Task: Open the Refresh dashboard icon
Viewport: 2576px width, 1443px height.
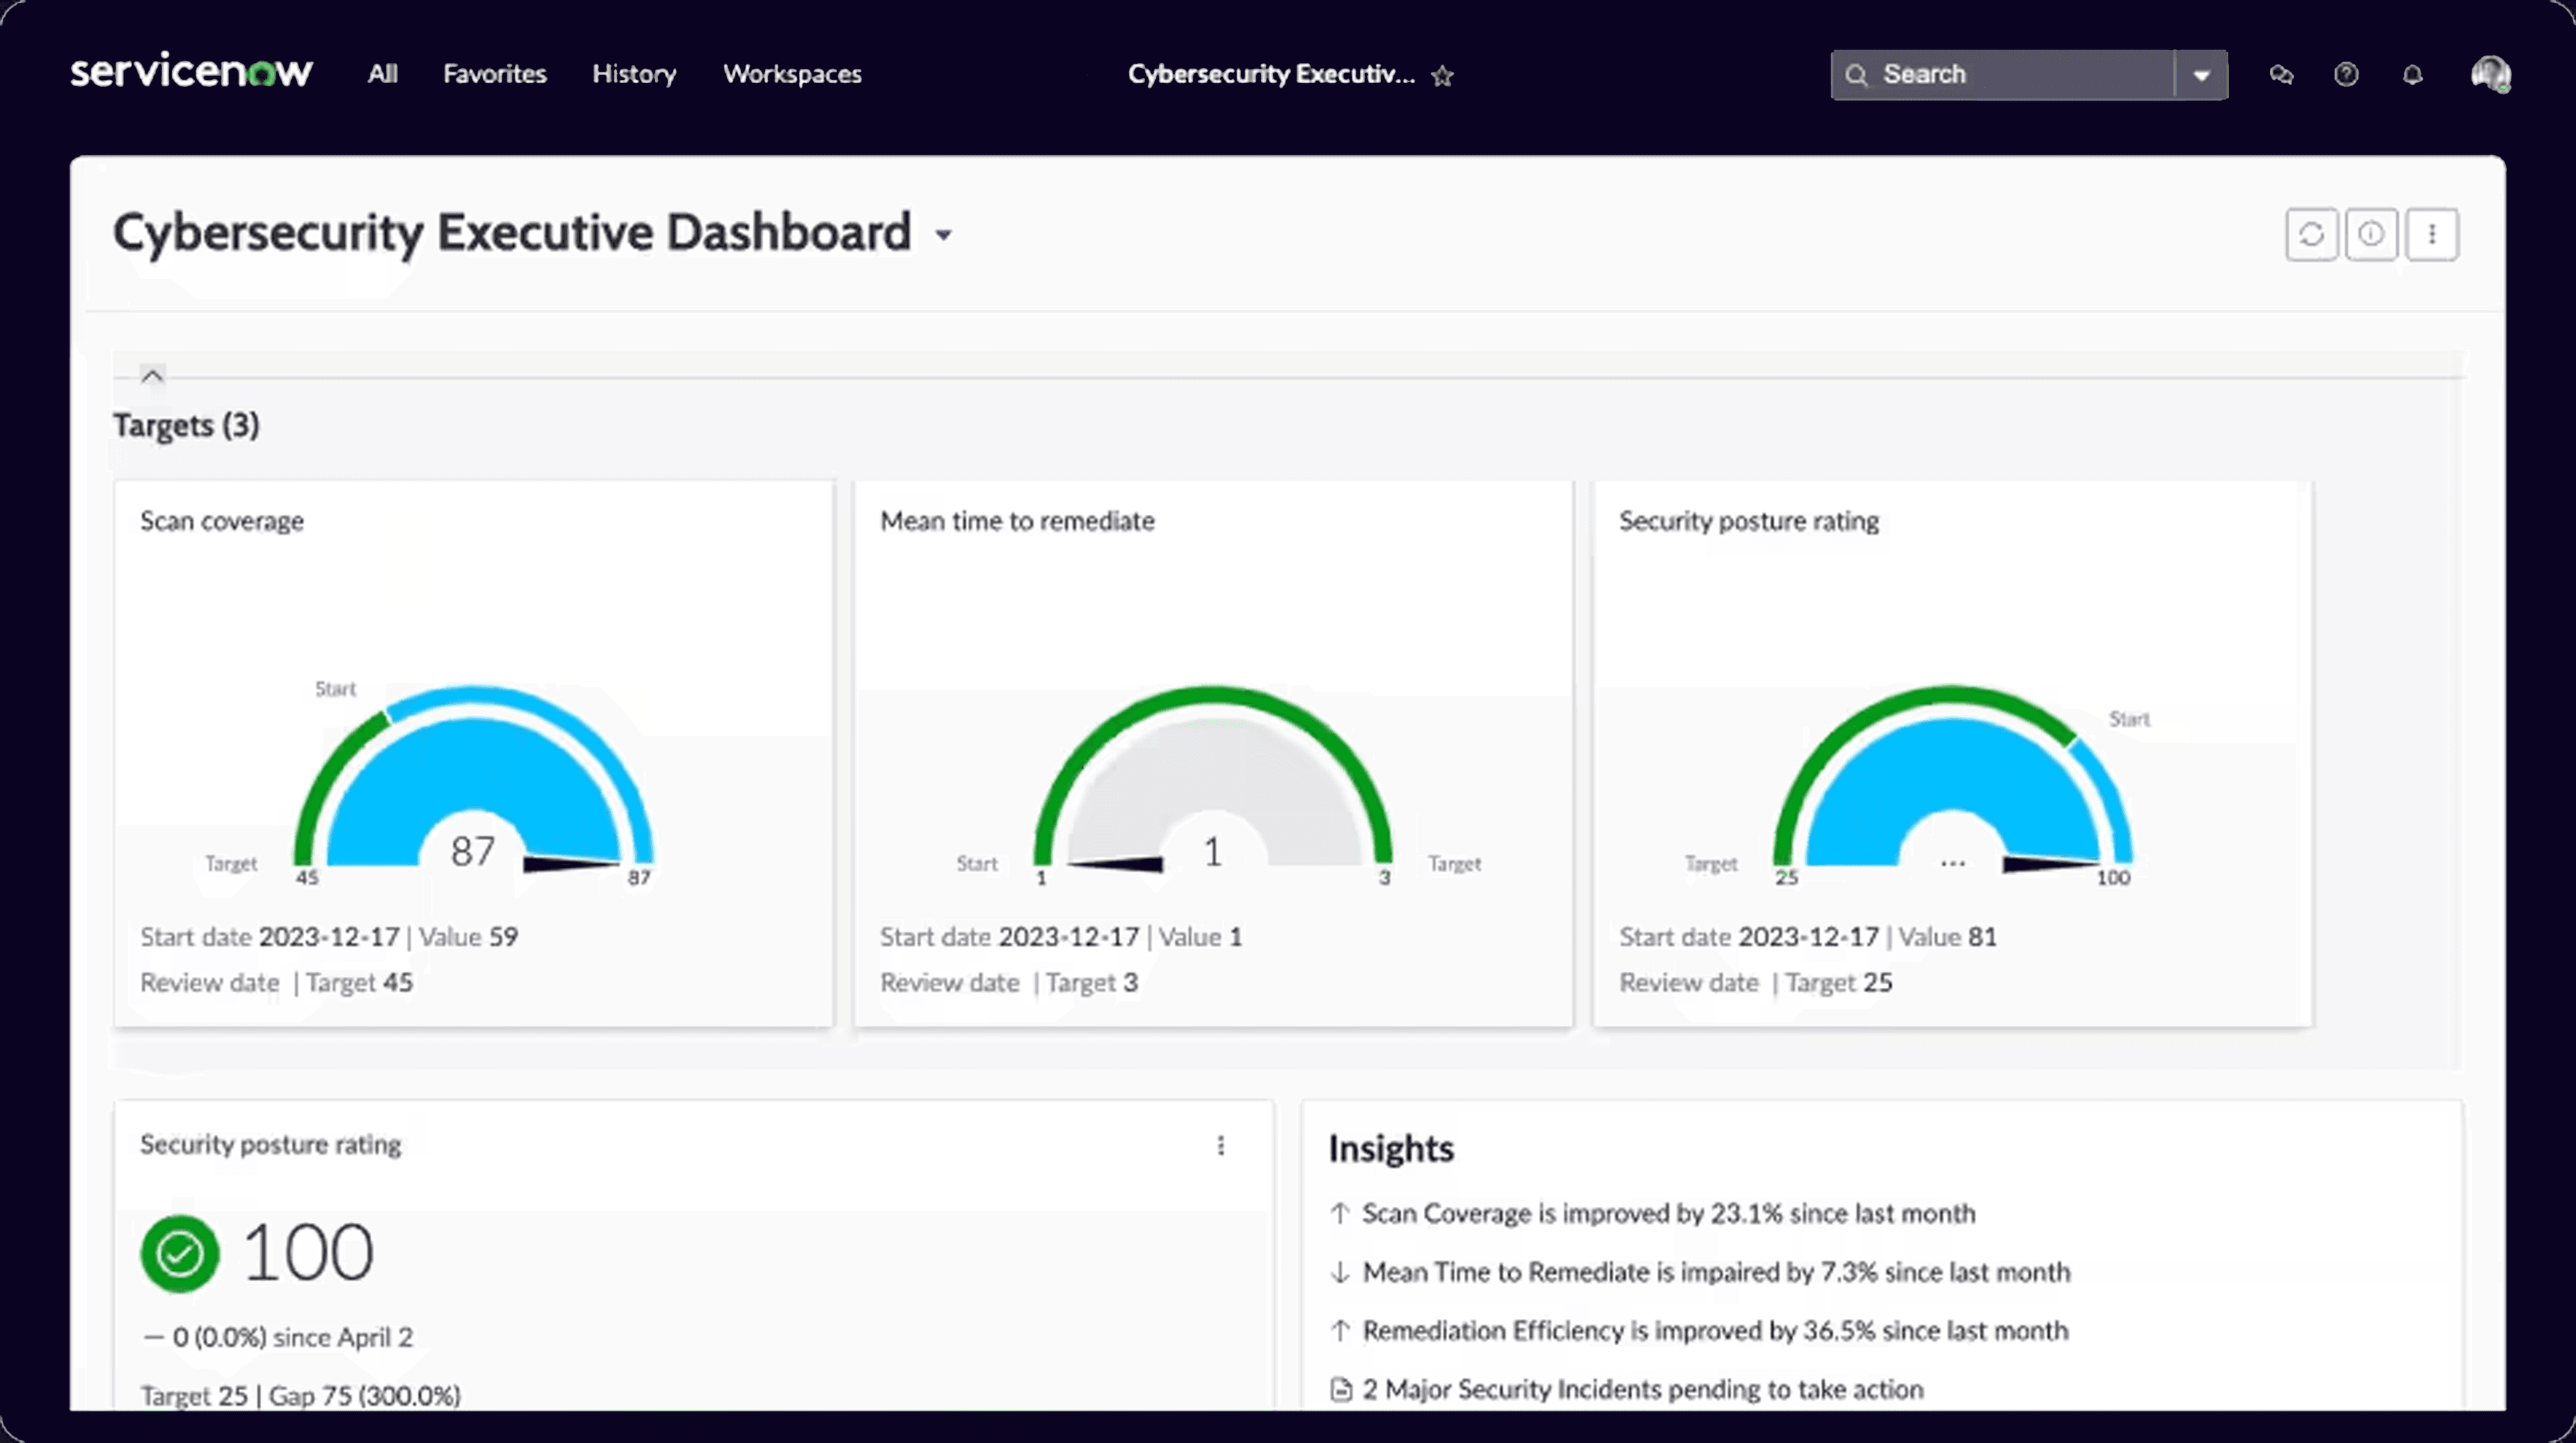Action: (x=2312, y=234)
